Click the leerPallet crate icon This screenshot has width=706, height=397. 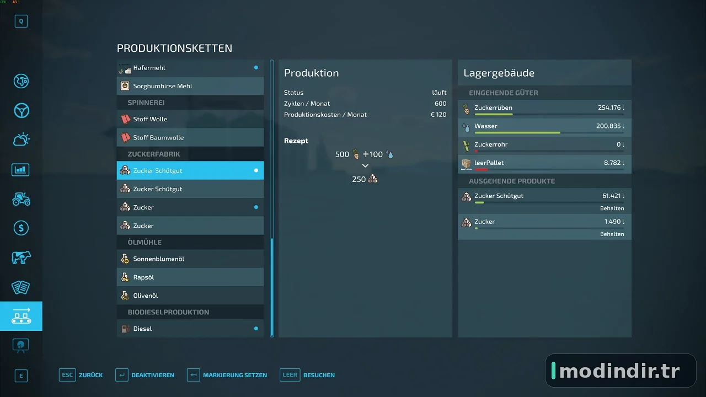click(x=467, y=164)
